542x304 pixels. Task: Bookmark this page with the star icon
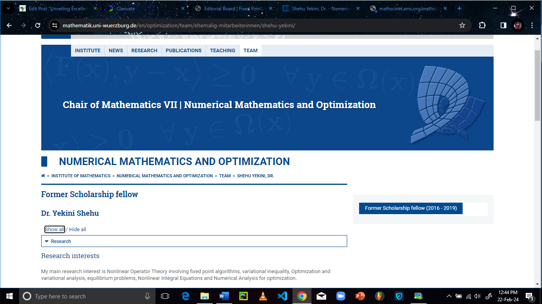coord(462,25)
